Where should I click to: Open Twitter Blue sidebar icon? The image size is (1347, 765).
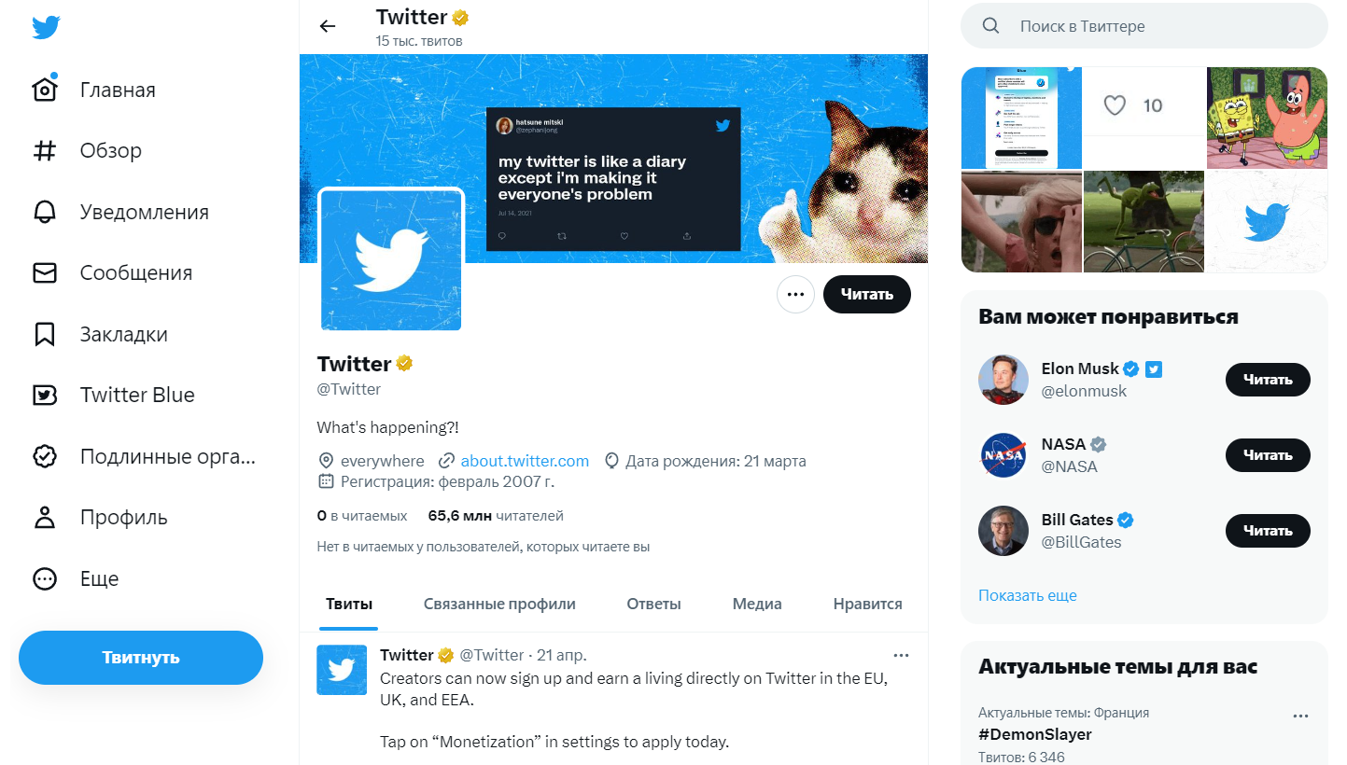click(x=45, y=396)
